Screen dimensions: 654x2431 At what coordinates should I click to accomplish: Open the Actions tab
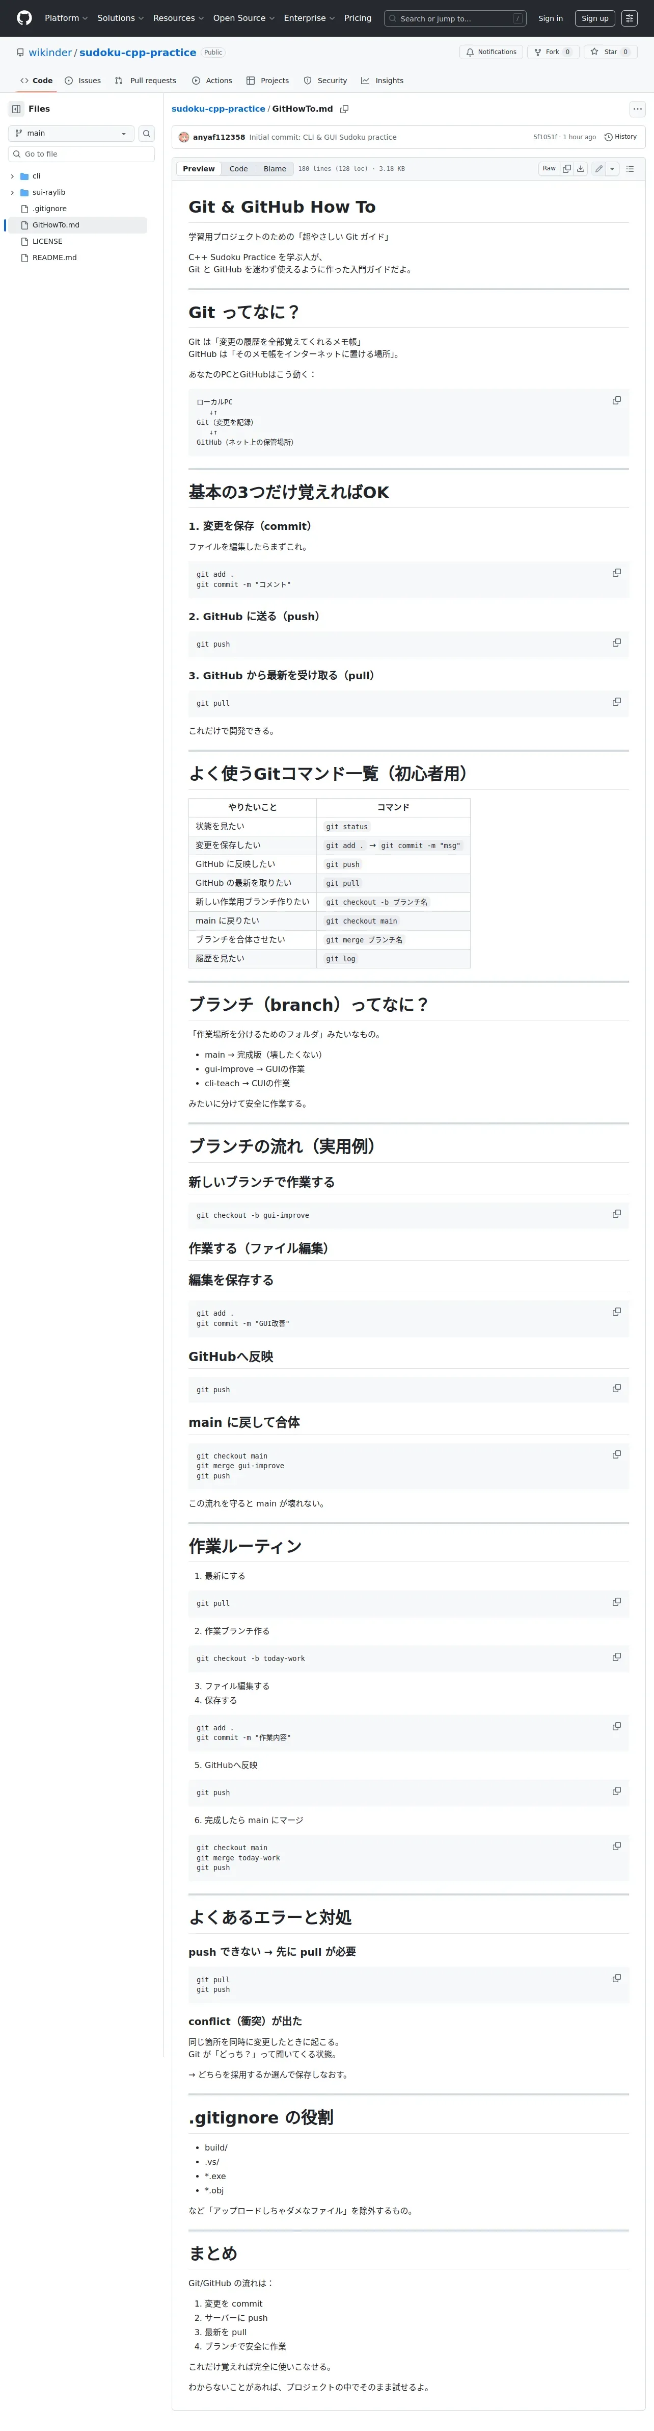click(x=212, y=81)
